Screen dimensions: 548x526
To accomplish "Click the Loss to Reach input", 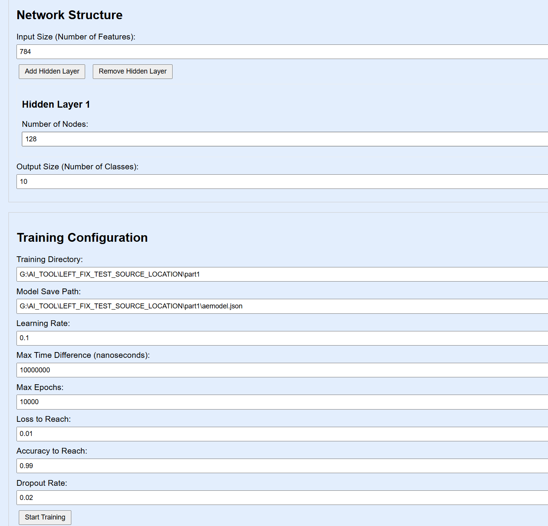I will pyautogui.click(x=282, y=434).
